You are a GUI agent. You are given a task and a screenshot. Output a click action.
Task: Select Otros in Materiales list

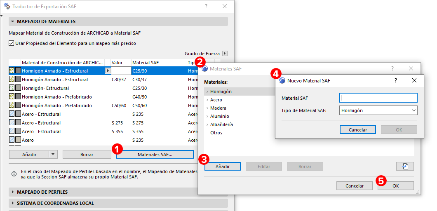(216, 133)
